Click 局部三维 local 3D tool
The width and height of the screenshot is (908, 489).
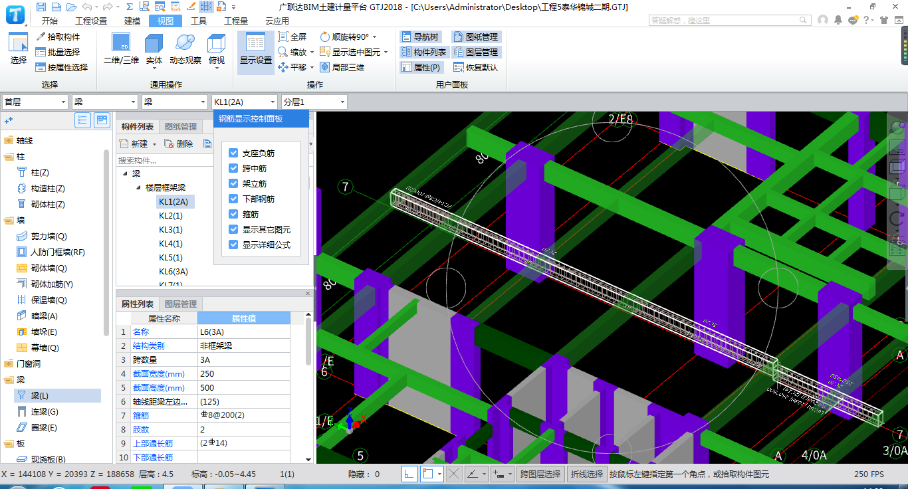[342, 67]
